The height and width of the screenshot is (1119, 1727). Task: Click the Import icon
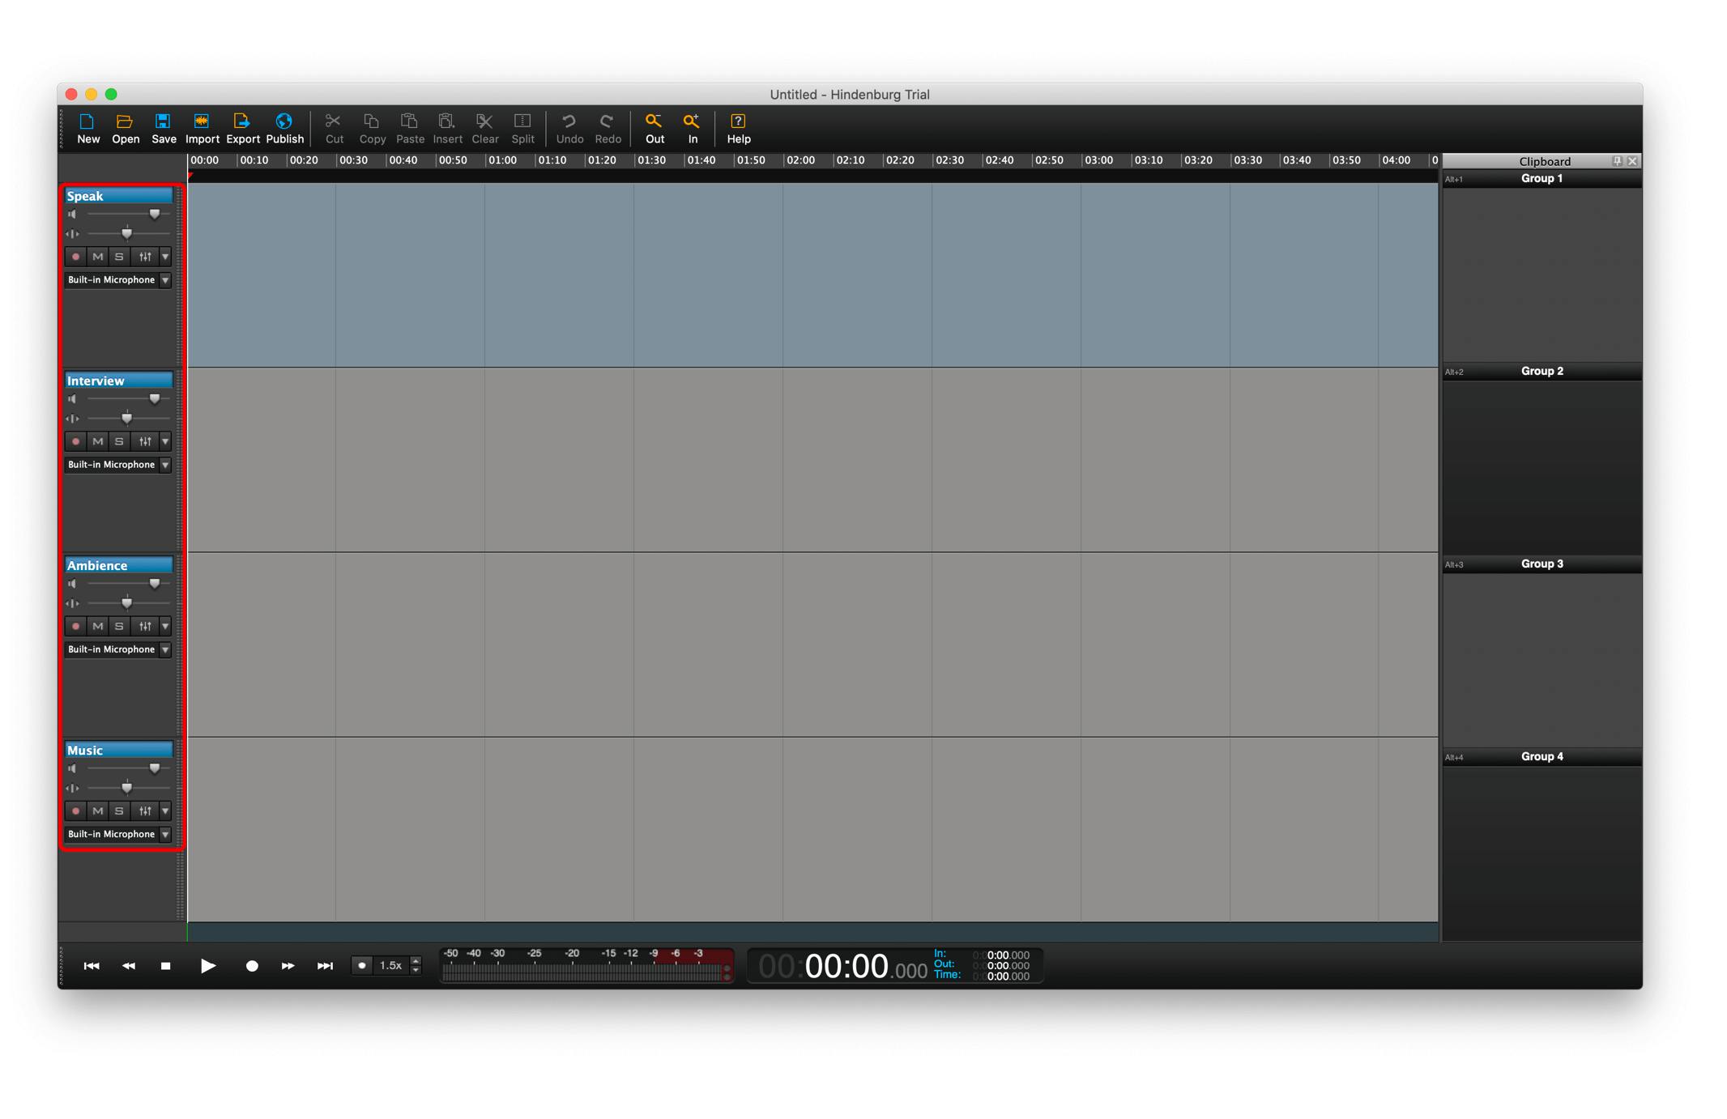203,128
